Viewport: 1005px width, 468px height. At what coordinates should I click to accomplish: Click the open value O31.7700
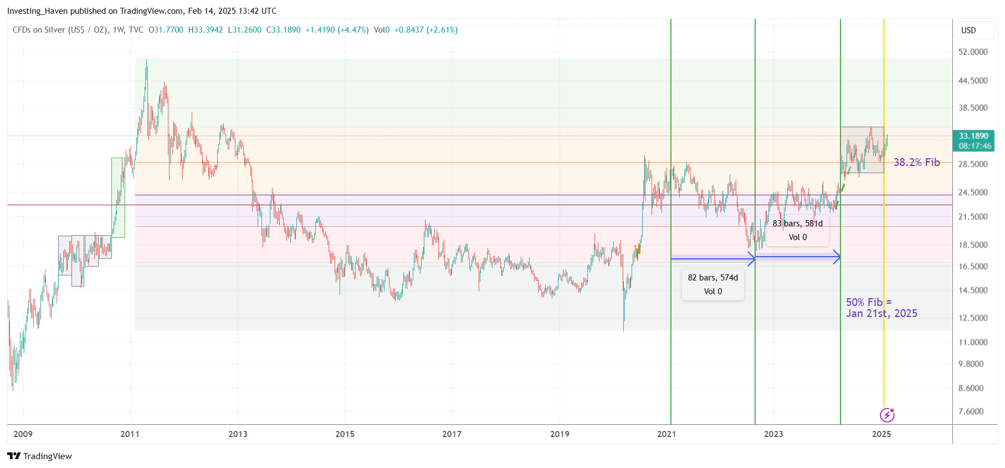click(166, 30)
